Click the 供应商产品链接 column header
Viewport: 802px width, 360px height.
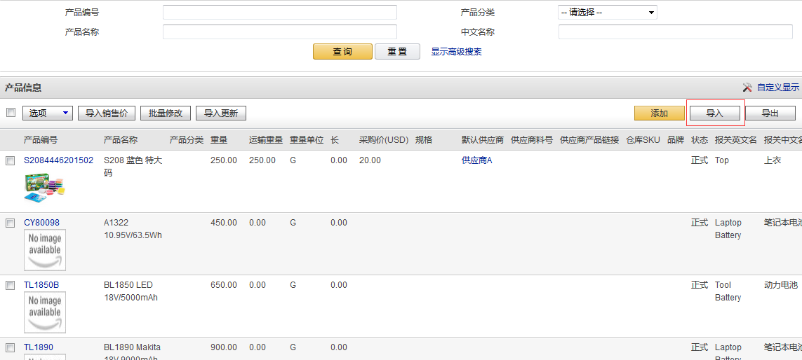[x=589, y=140]
